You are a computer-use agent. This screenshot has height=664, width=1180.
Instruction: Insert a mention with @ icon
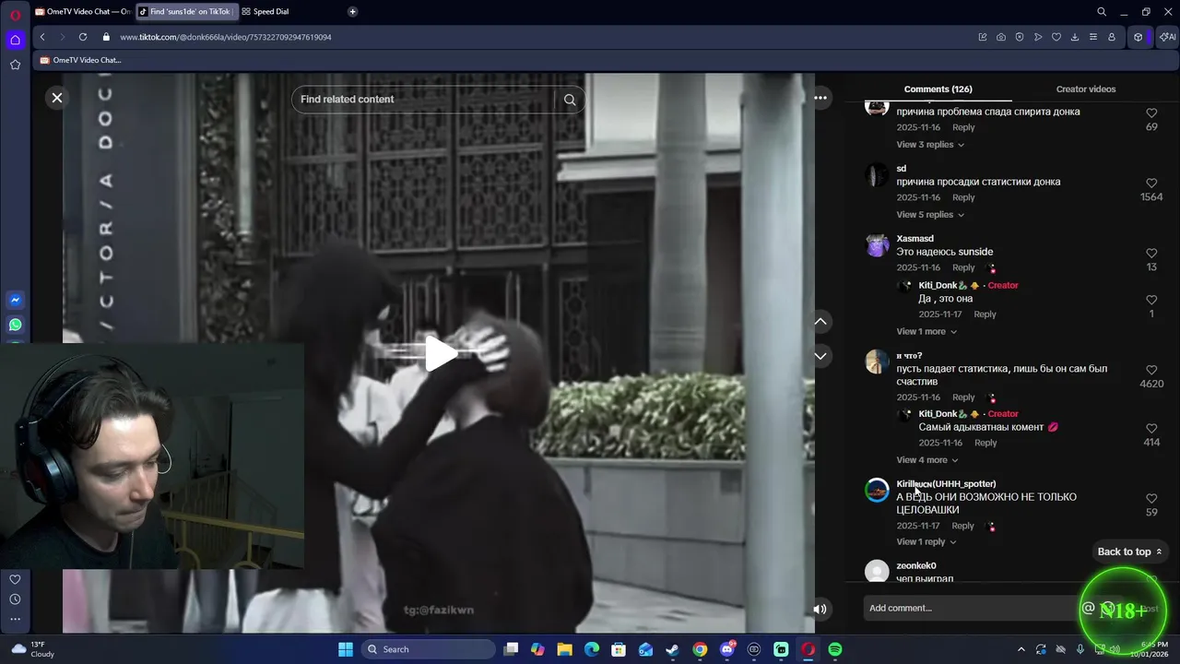1088,608
